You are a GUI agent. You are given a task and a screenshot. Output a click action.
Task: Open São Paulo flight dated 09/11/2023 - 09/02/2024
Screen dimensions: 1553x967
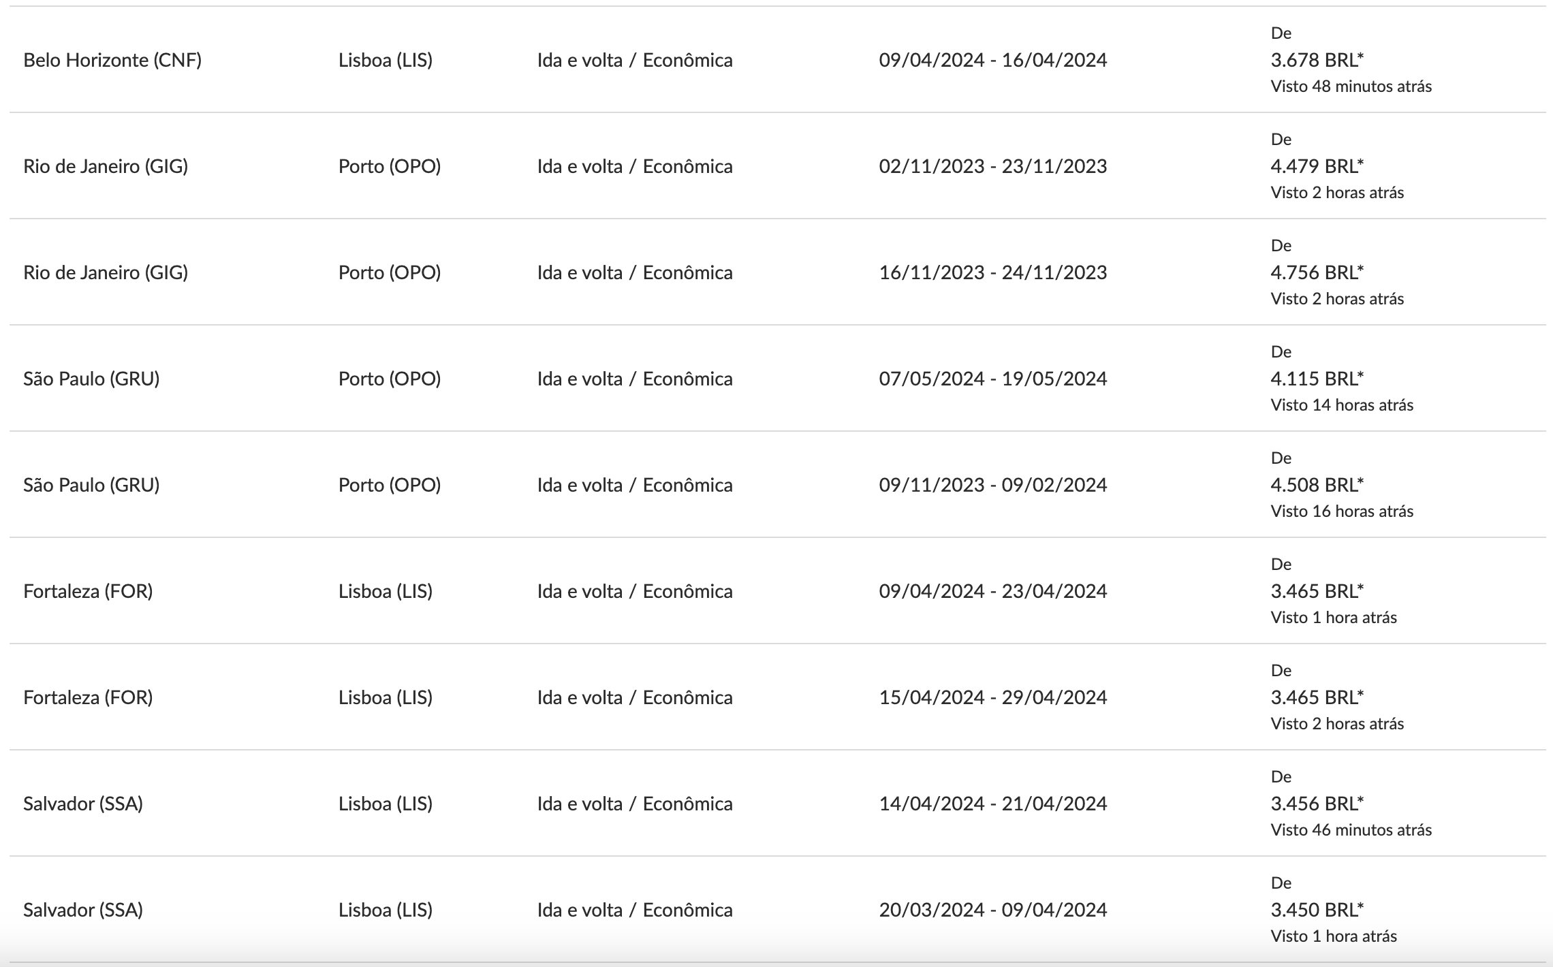coord(777,485)
